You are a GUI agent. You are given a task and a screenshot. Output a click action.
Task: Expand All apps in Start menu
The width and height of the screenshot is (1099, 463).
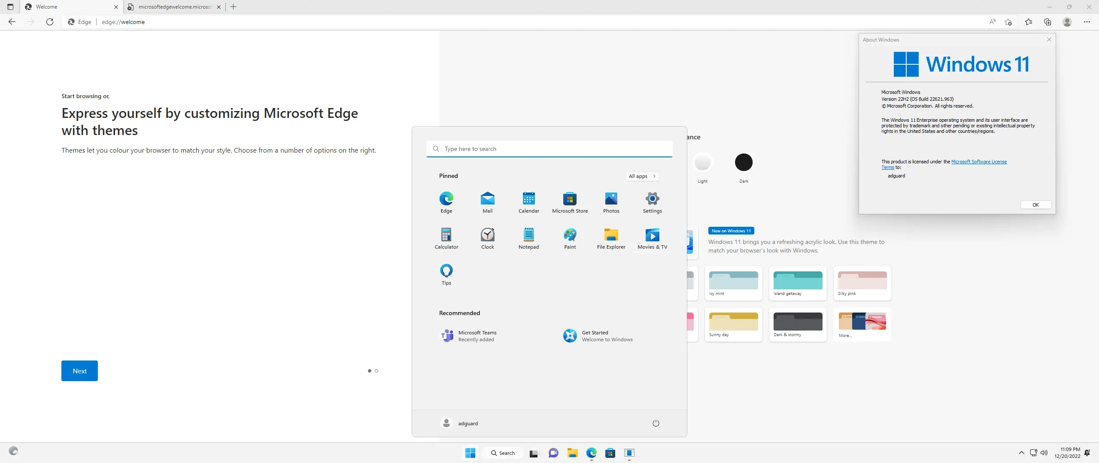[642, 176]
